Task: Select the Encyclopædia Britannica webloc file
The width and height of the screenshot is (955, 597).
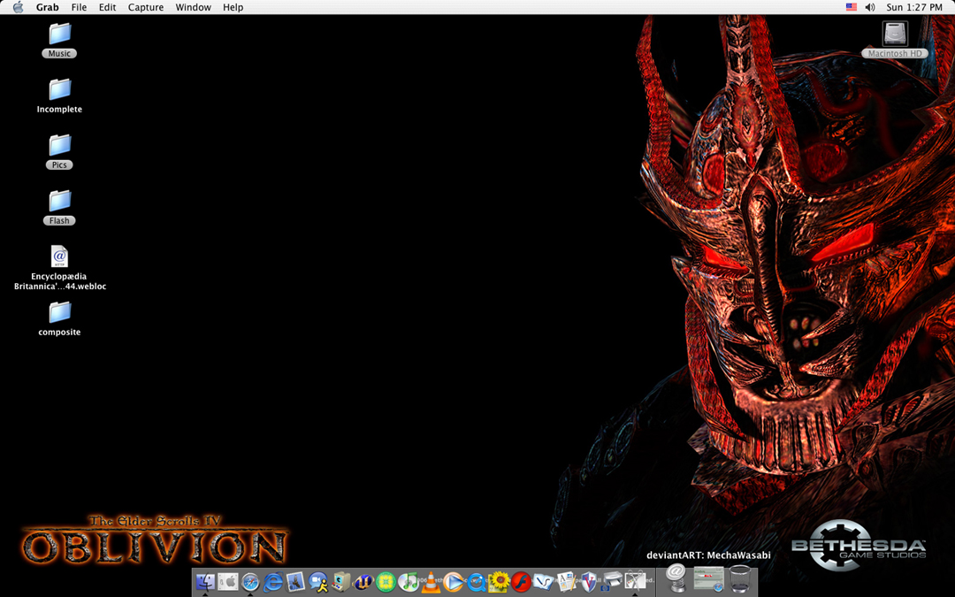Action: (x=59, y=257)
